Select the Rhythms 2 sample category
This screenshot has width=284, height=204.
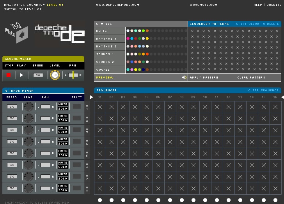(110, 46)
